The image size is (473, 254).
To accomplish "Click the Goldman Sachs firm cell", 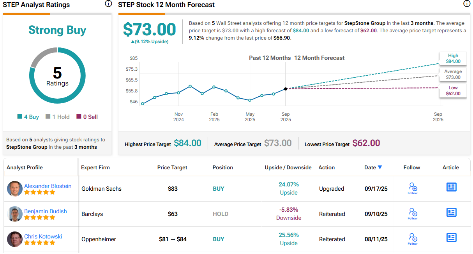I will 101,189.
